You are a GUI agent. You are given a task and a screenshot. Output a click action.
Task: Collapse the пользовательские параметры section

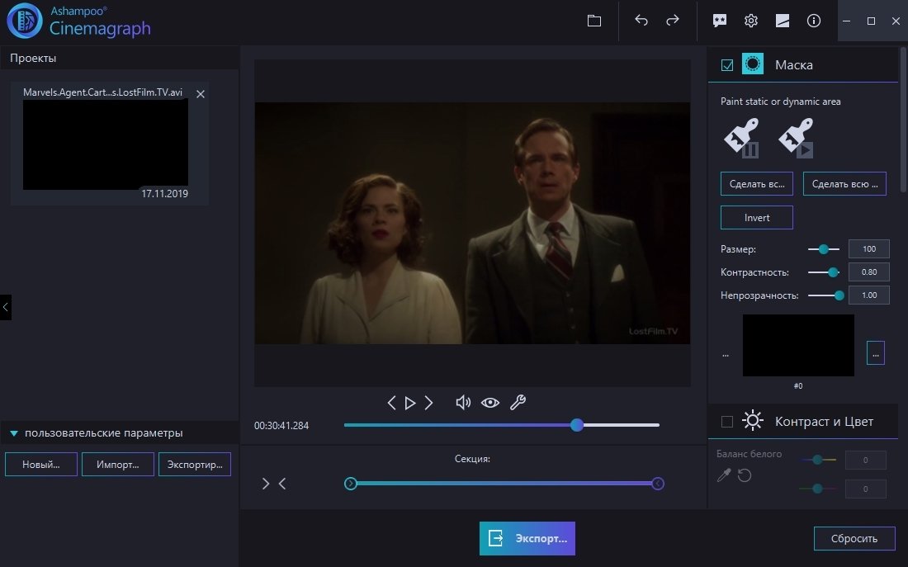coord(14,433)
